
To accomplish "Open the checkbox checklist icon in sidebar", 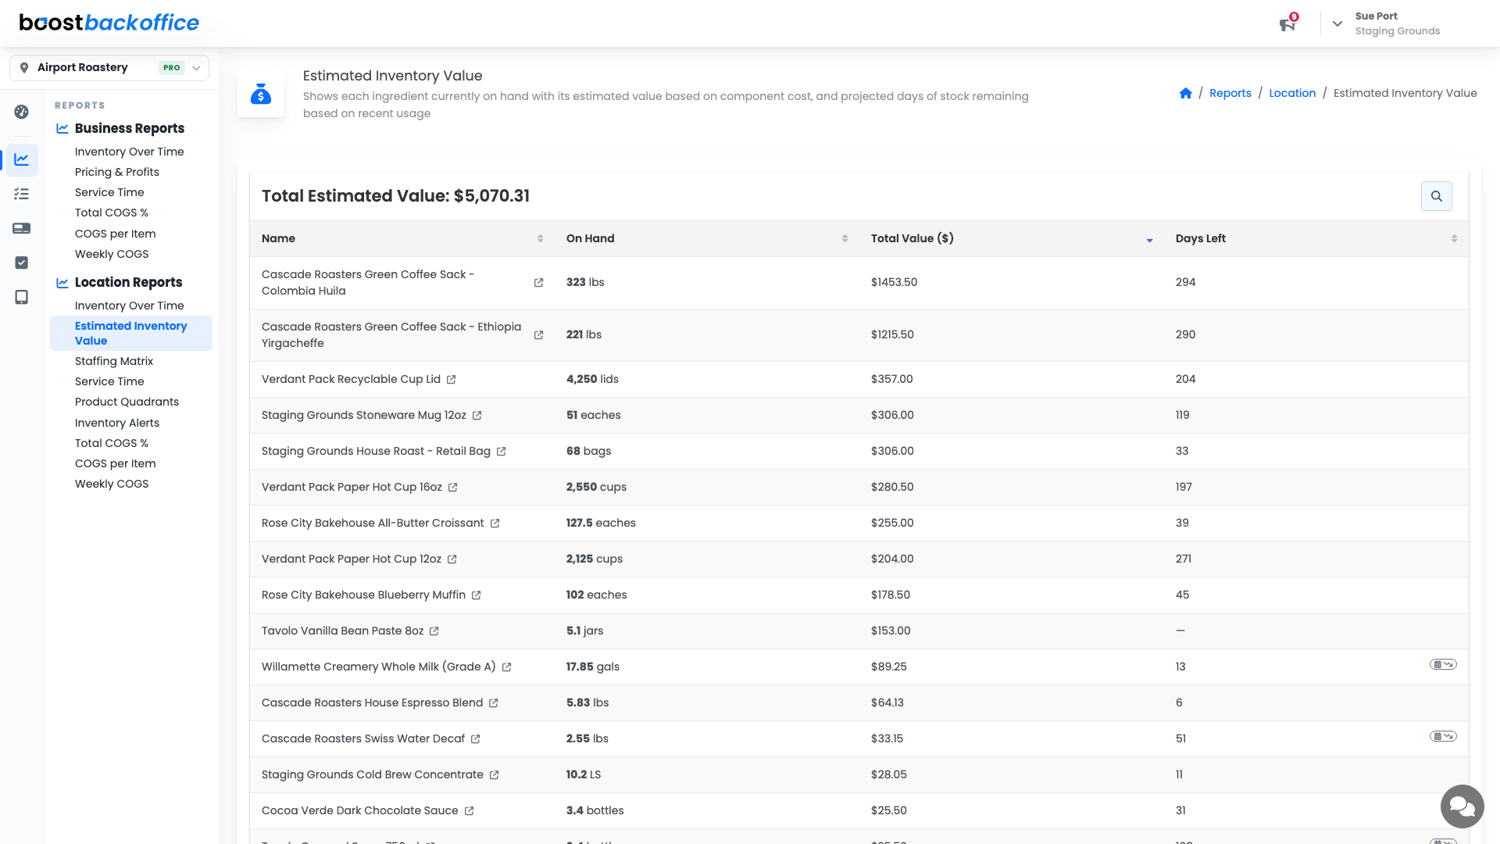I will pyautogui.click(x=22, y=263).
